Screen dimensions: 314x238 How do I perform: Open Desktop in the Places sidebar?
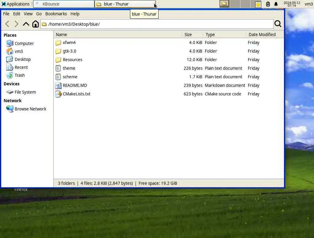[18, 59]
